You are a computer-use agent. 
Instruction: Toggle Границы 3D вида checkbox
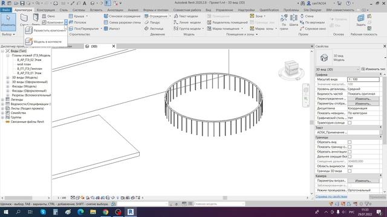[350, 171]
